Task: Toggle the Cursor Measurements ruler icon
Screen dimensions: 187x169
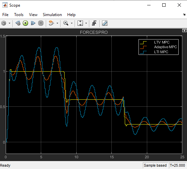Action: 105,23
